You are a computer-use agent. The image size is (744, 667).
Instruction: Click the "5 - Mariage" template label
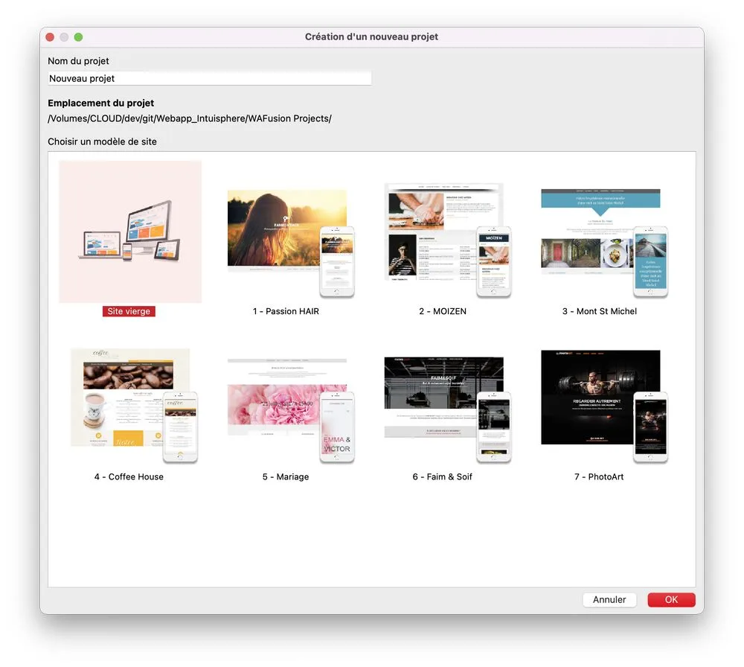pyautogui.click(x=286, y=477)
